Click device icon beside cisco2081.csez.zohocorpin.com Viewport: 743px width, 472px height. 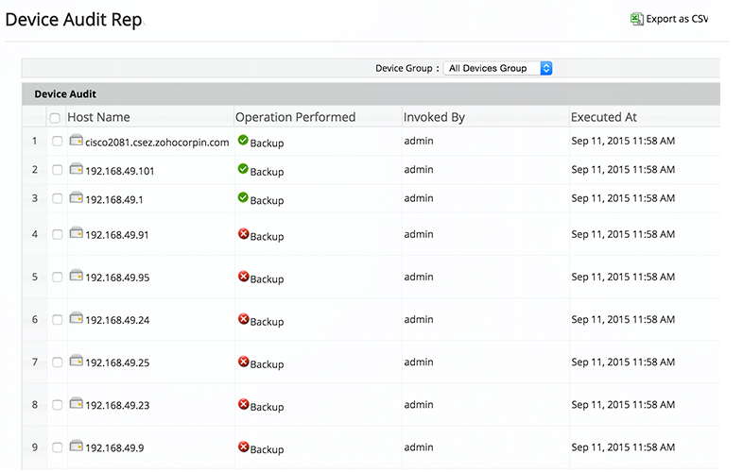[76, 141]
